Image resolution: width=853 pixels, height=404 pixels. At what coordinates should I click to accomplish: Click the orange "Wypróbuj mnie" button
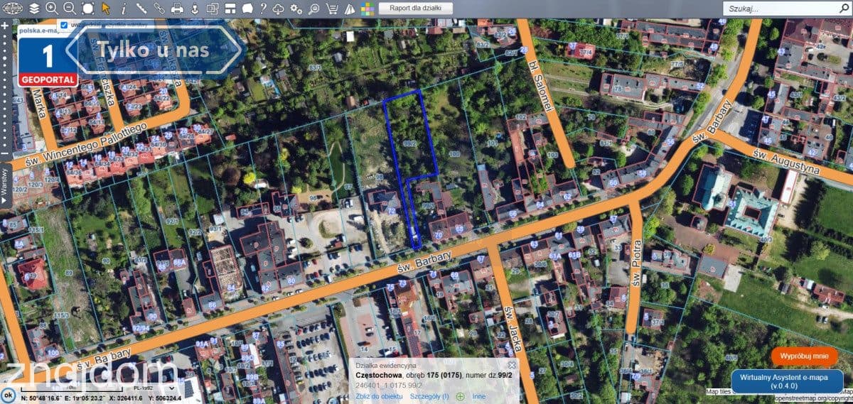804,356
